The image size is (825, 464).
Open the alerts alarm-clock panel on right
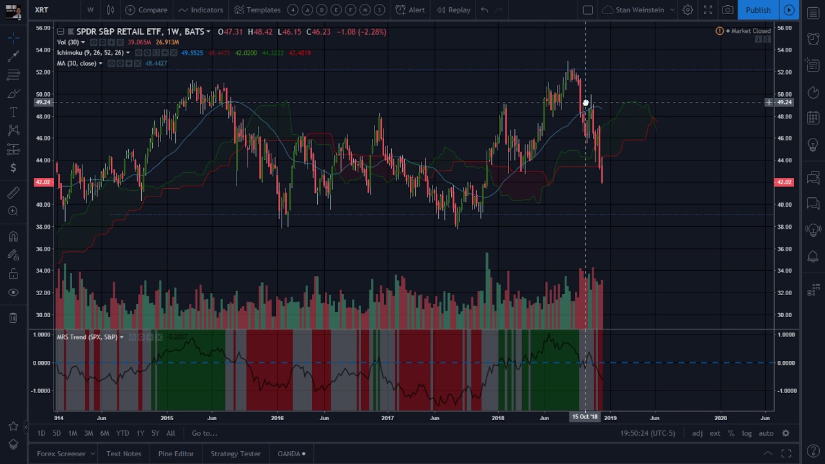[x=813, y=39]
